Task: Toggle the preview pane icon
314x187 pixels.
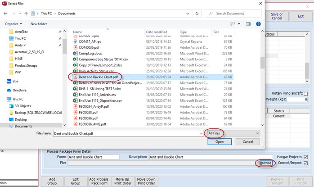Action: (x=248, y=23)
